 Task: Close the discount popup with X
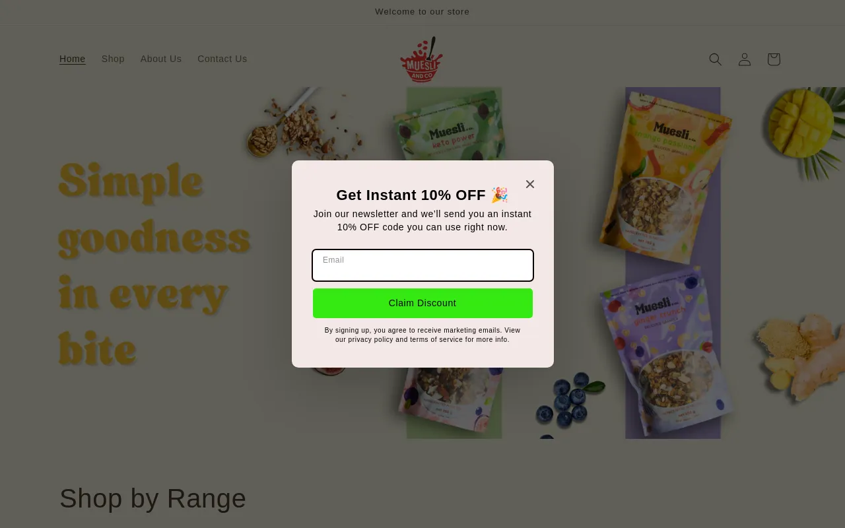pos(530,184)
